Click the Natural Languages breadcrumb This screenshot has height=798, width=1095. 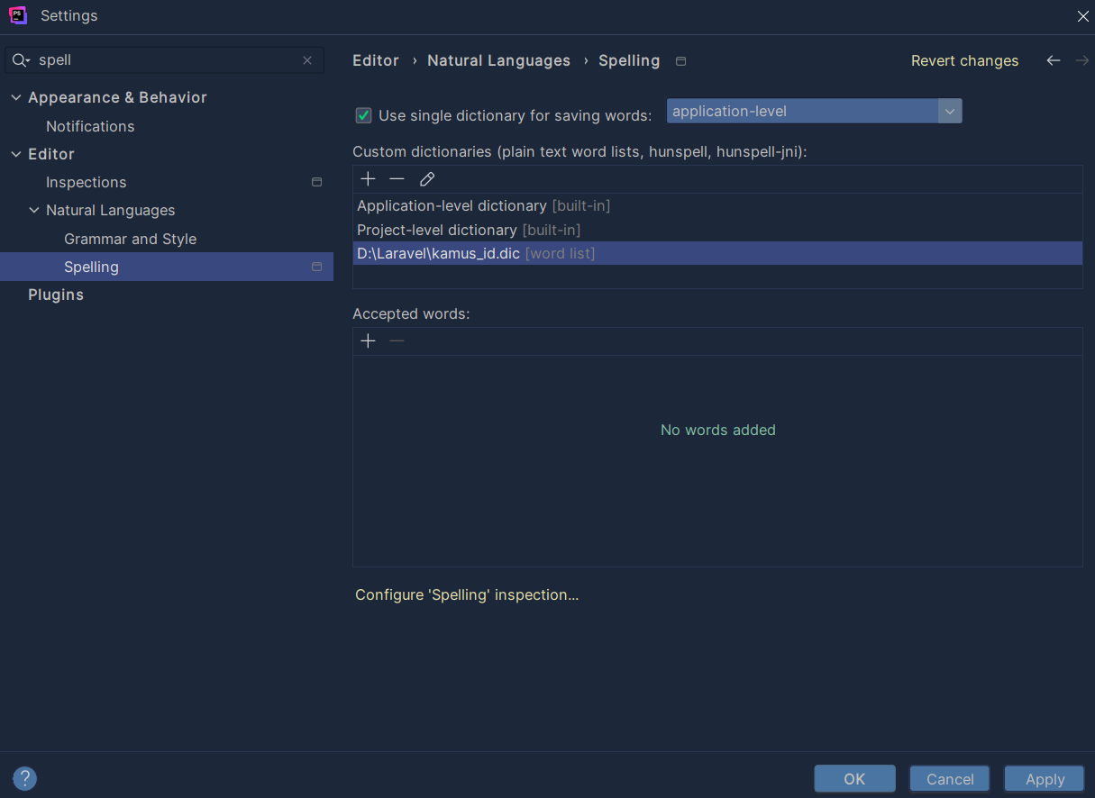point(498,60)
